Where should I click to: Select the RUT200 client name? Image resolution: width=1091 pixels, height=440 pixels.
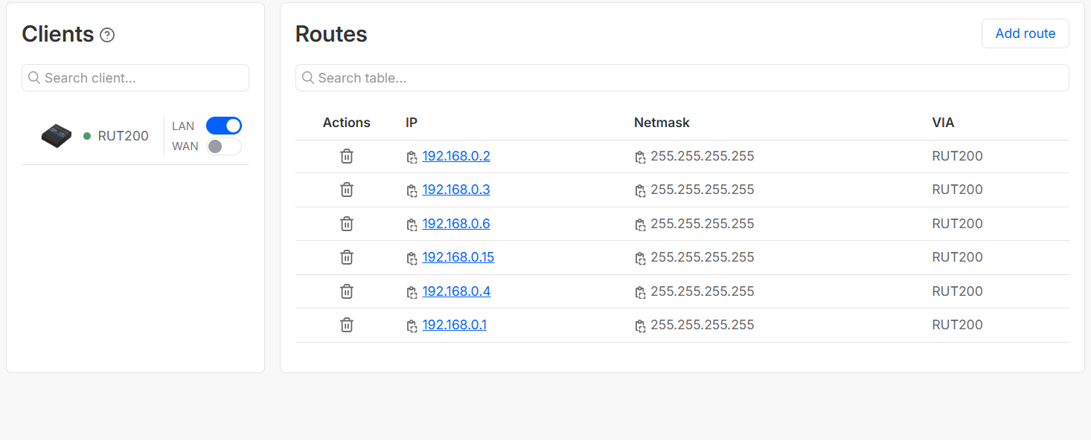[x=123, y=136]
